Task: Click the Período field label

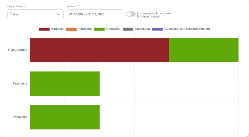Action: pos(73,6)
